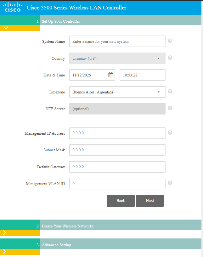This screenshot has width=203, height=257.
Task: Collapse the Set Up Your Controller section
Action: click(6, 28)
